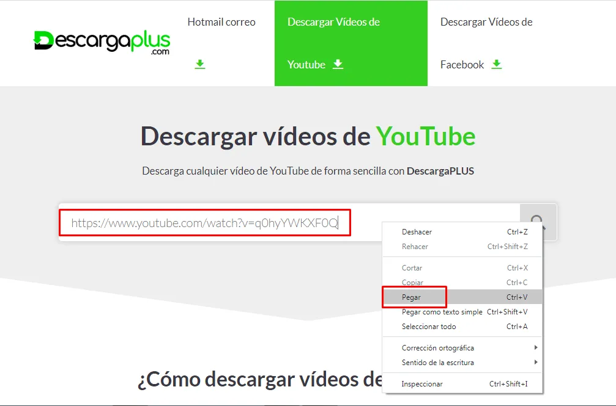The height and width of the screenshot is (406, 616).
Task: Click download icon under Hotmail correo
Action: [200, 64]
